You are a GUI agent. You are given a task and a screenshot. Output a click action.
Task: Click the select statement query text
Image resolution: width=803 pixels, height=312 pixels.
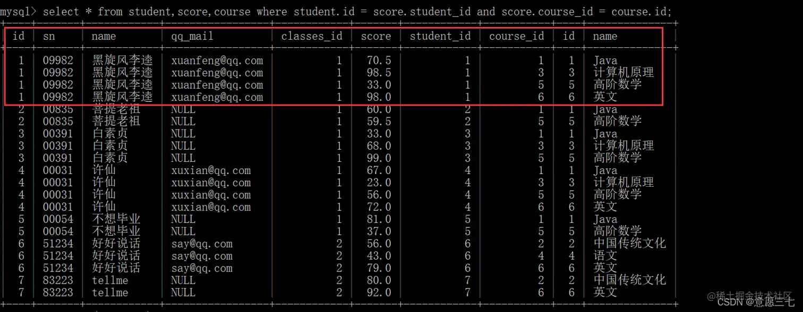coord(357,11)
